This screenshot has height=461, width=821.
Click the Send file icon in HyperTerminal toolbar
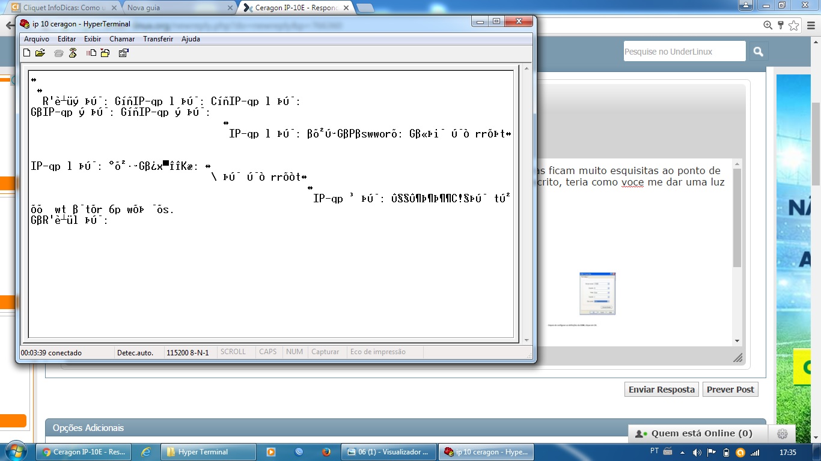(91, 53)
